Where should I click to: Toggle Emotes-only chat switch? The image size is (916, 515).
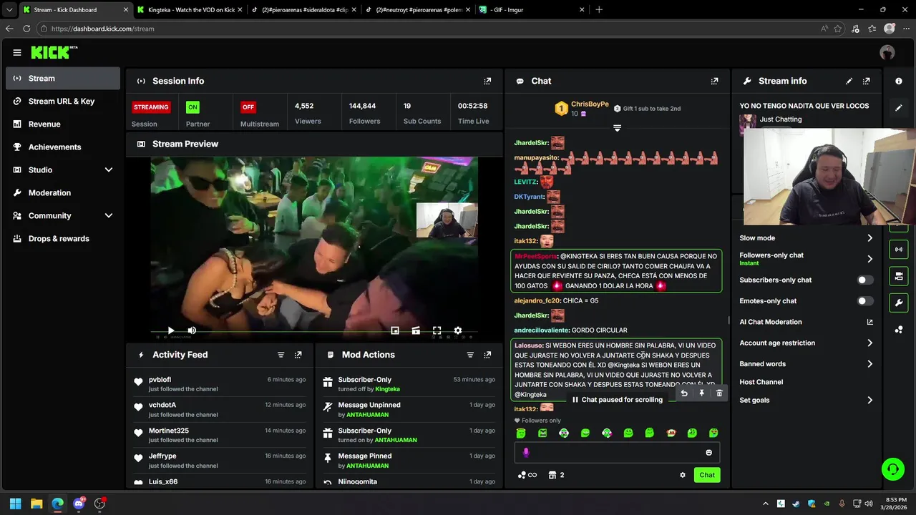point(865,301)
